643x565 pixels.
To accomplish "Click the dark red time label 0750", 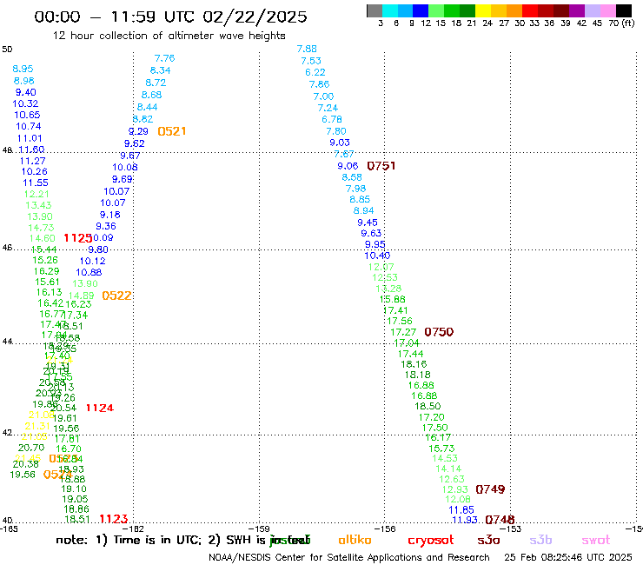I will click(x=439, y=331).
